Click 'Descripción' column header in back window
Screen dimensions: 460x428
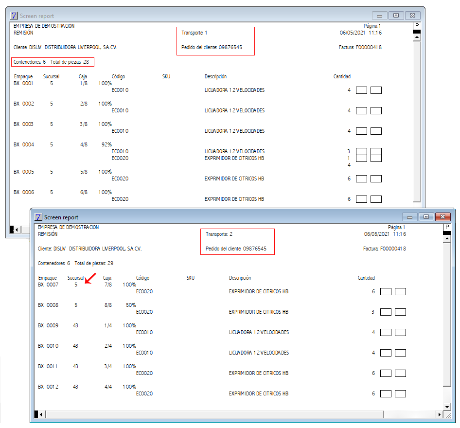point(215,76)
